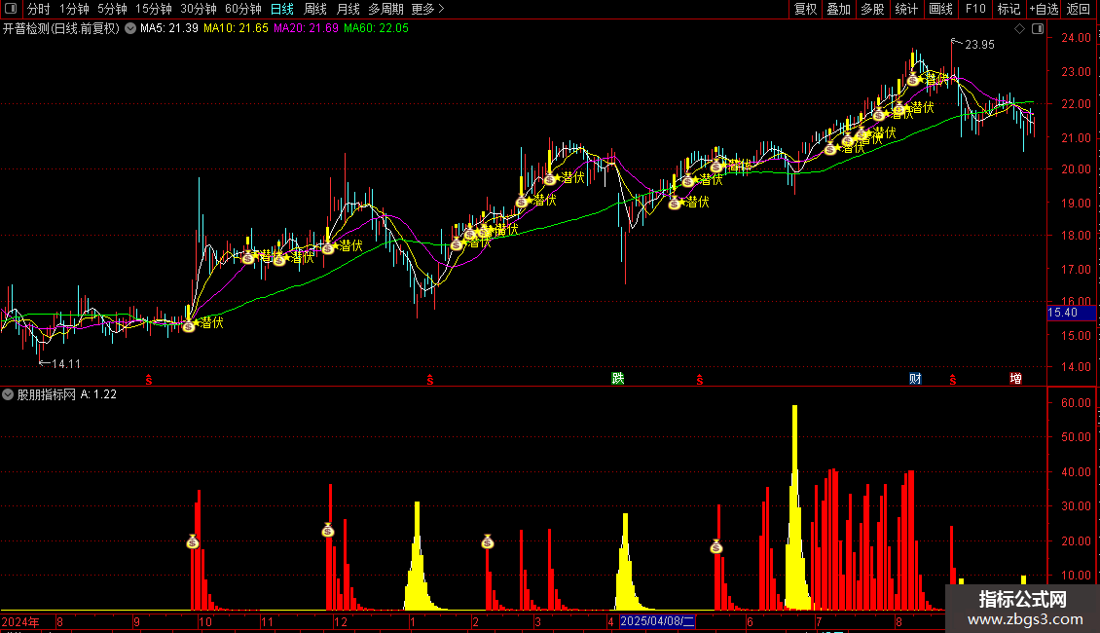Open the main chart indicator dropdown arrow

(130, 28)
